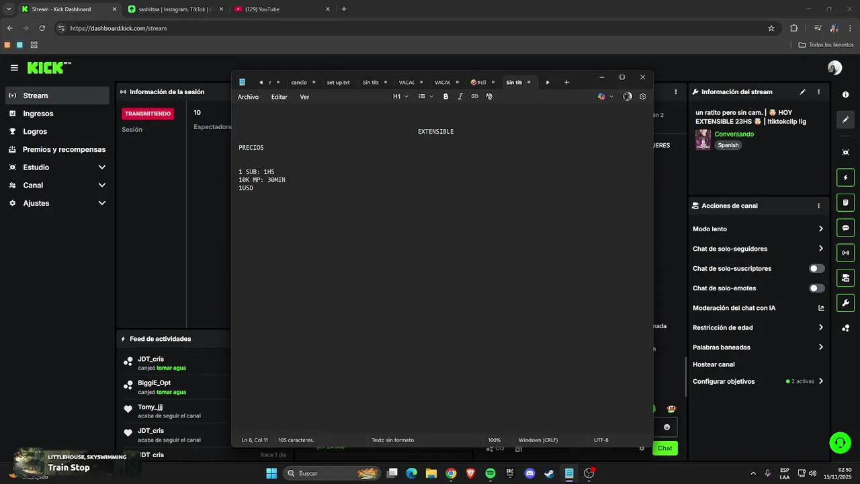The image size is (860, 484).
Task: Click the focus frame icon in right rail
Action: coord(845,153)
